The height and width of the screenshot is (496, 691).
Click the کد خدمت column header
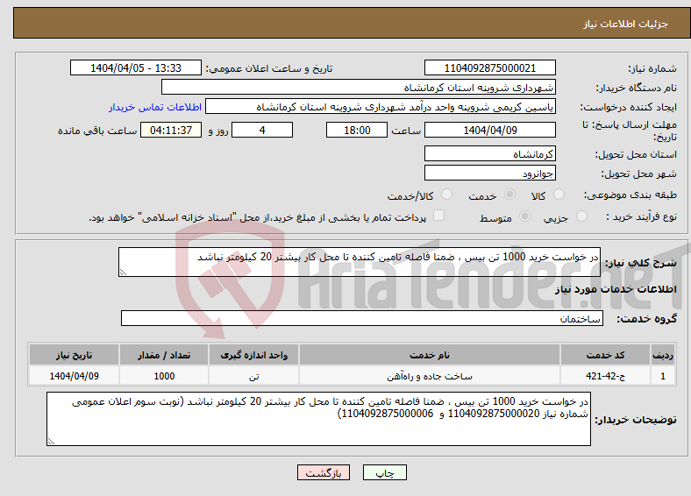[606, 355]
